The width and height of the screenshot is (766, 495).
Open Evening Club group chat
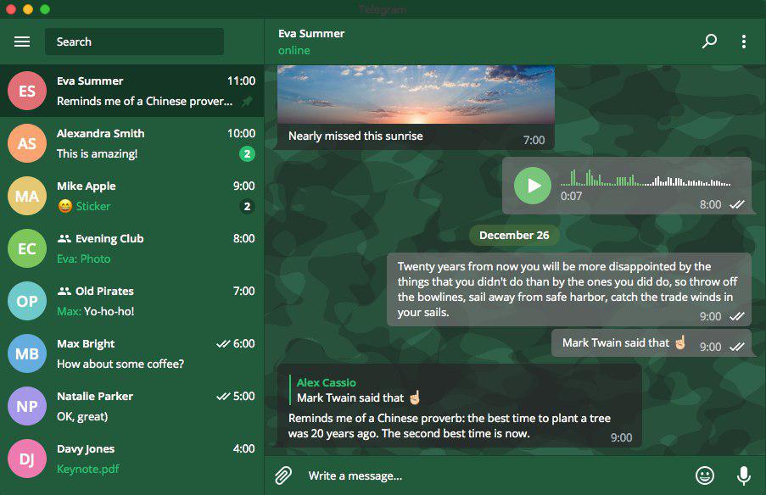pos(131,248)
